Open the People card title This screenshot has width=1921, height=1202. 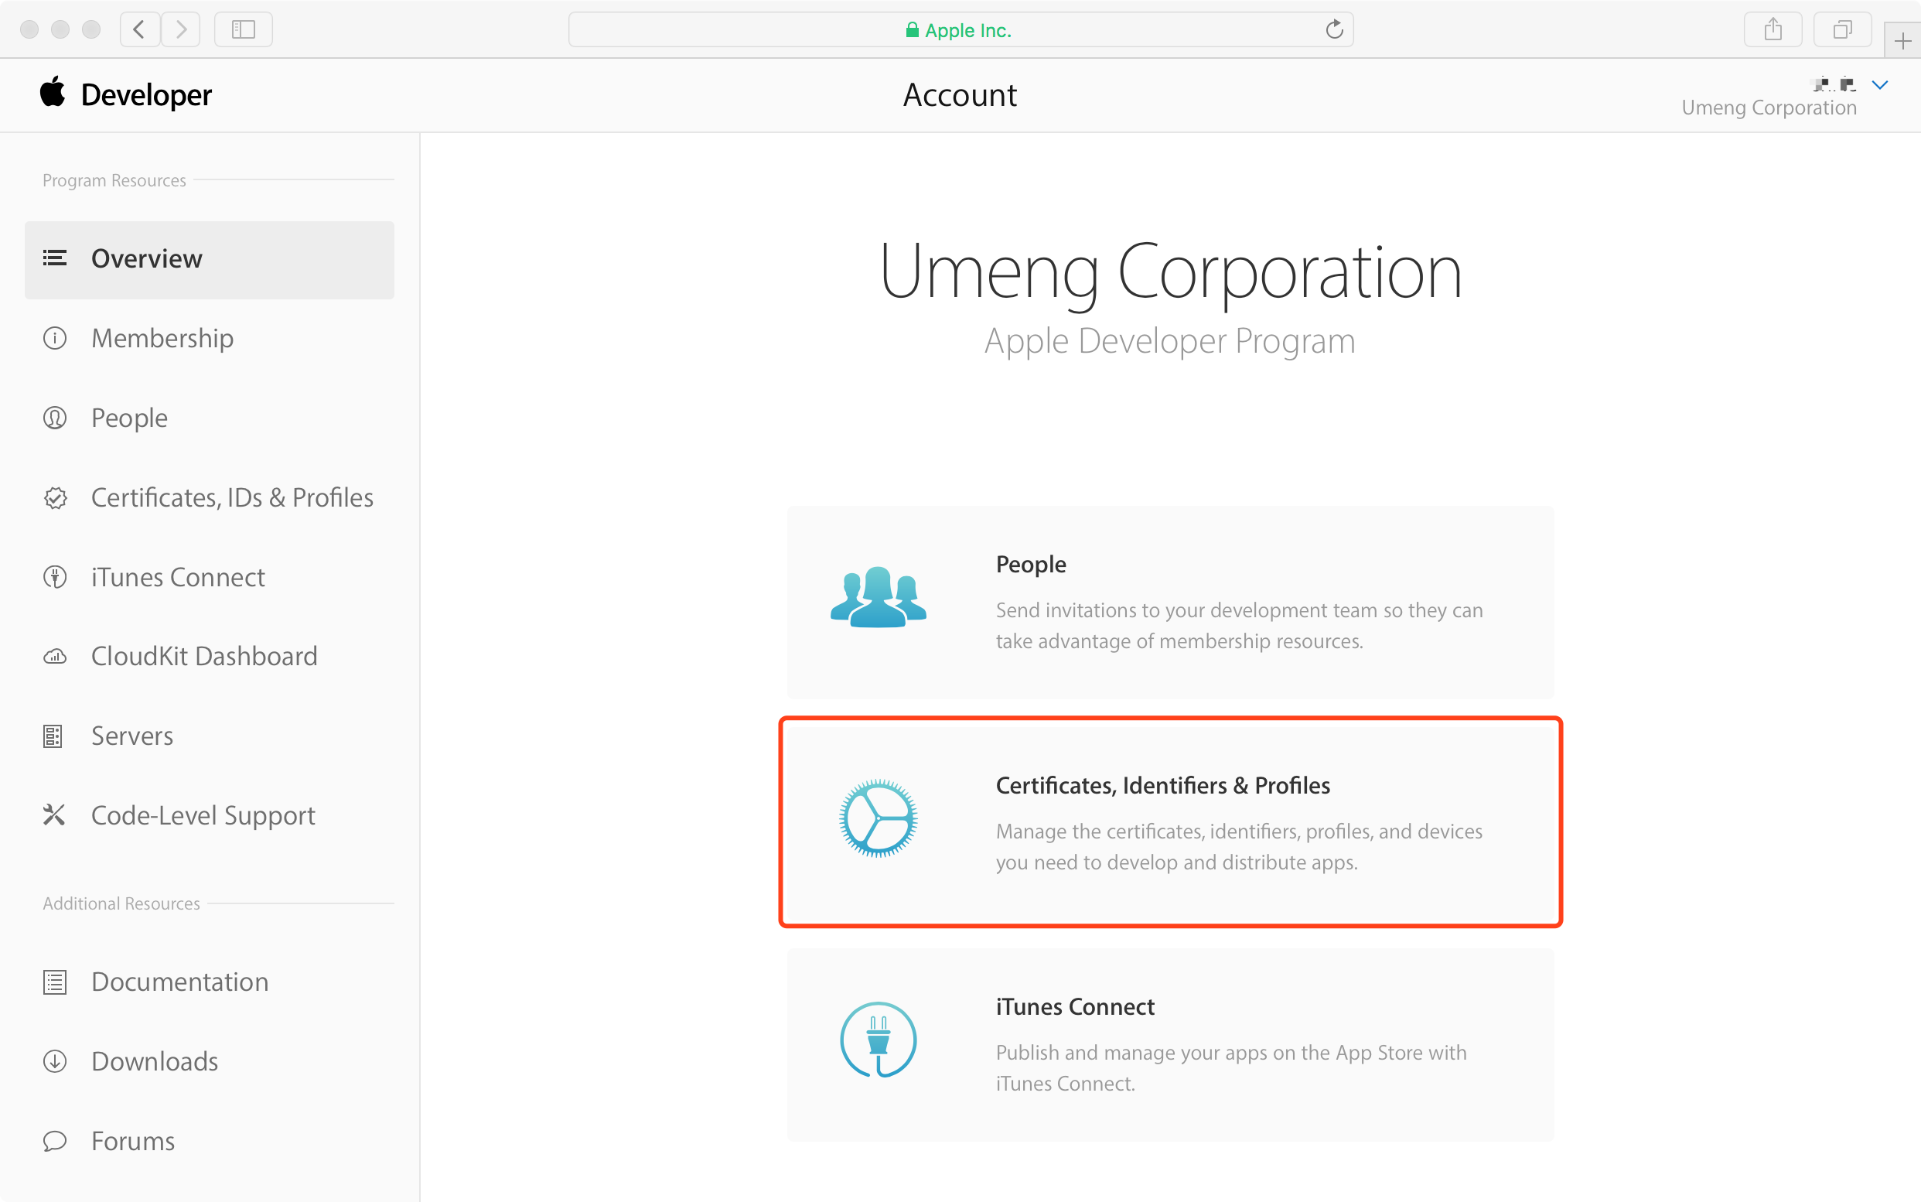[x=1031, y=565]
